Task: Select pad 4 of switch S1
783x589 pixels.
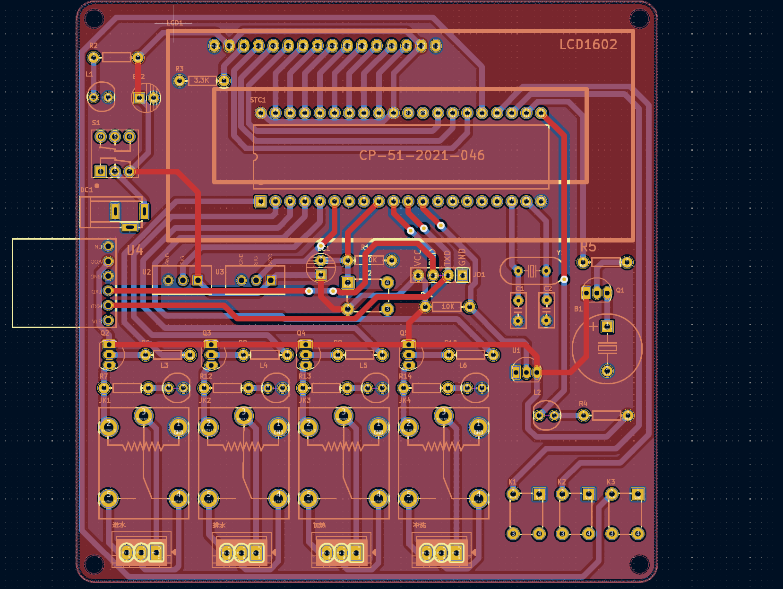Action: pos(129,137)
